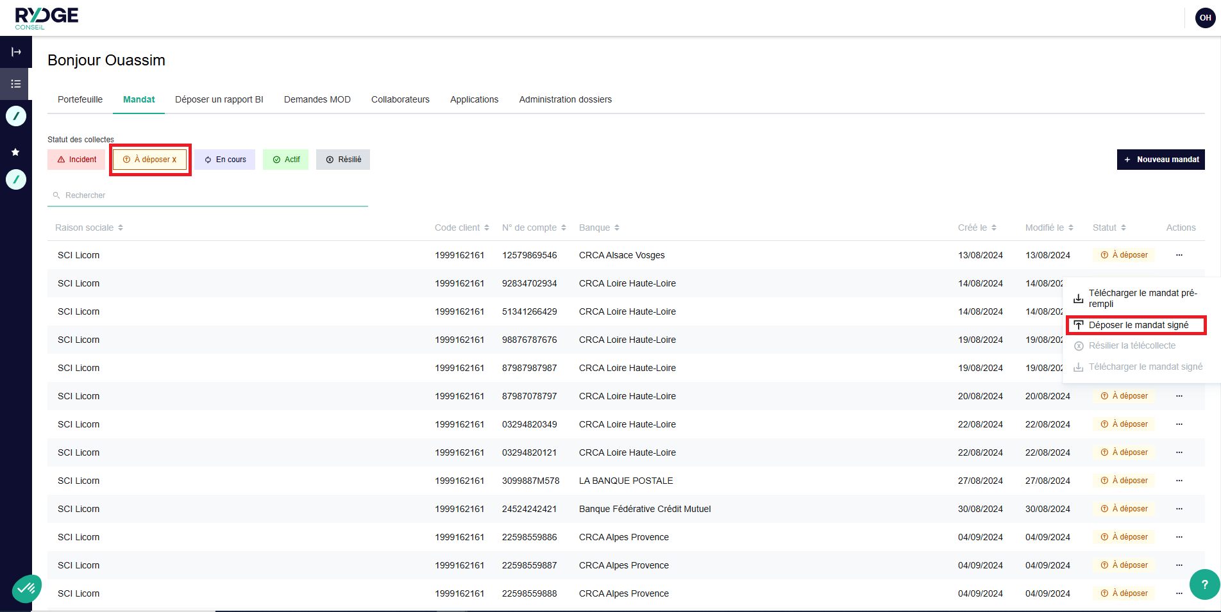Switch to the Applications tab
This screenshot has height=612, width=1221.
[475, 99]
